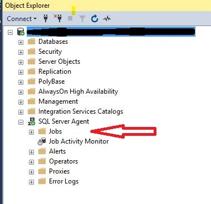Click the Databases folder icon

click(31, 42)
